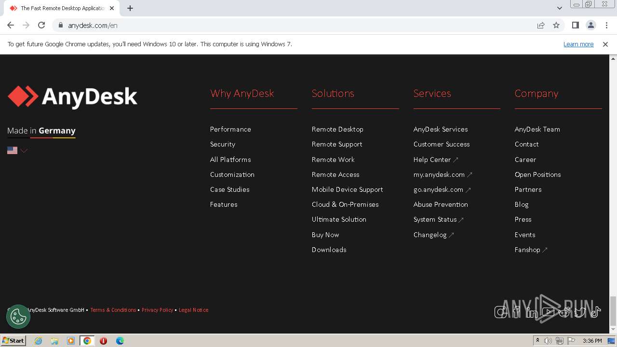This screenshot has width=617, height=347.
Task: Open a new browser tab
Action: pos(130,8)
